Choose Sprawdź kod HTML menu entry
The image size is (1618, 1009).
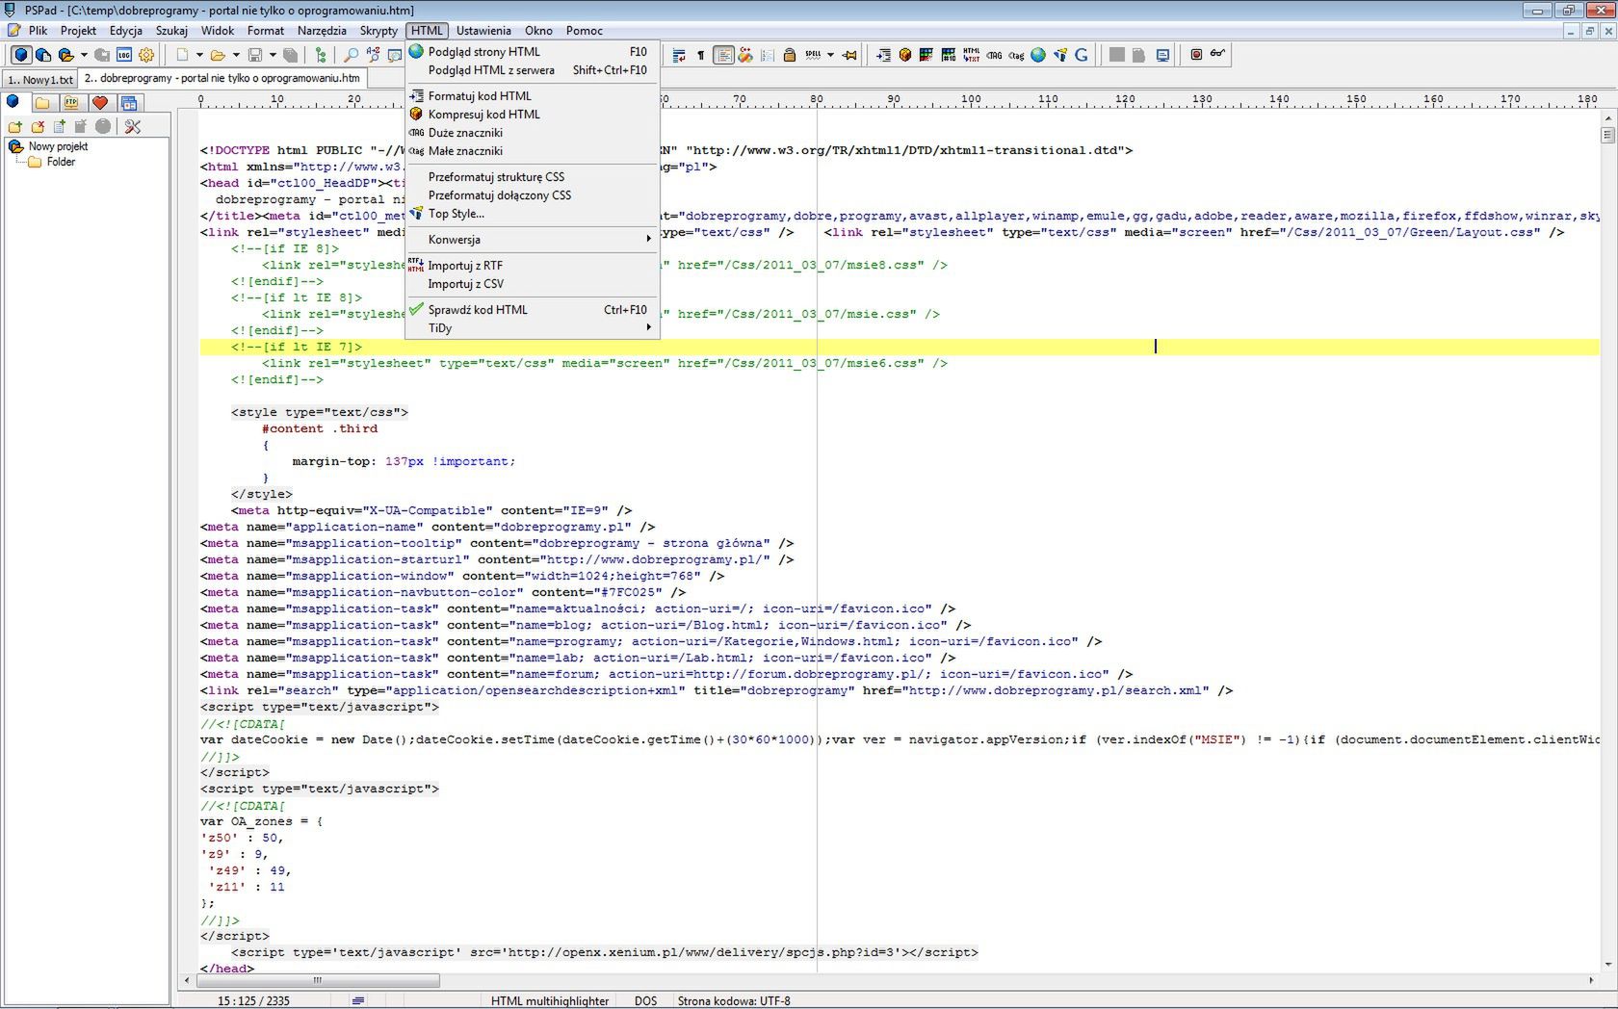(x=533, y=310)
